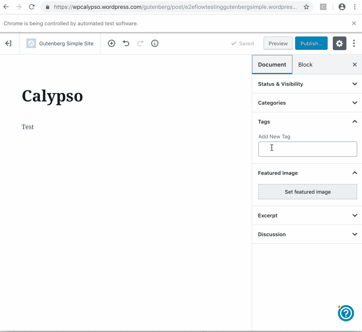Click the editor back arrow icon
The width and height of the screenshot is (362, 332).
[8, 43]
